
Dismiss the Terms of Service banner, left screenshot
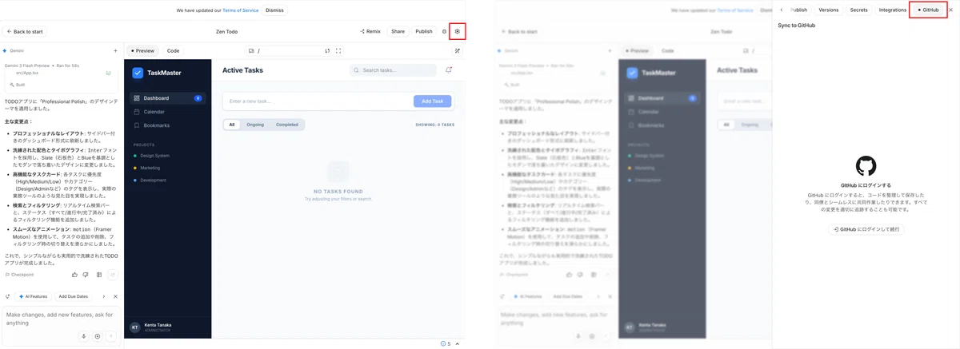tap(274, 10)
